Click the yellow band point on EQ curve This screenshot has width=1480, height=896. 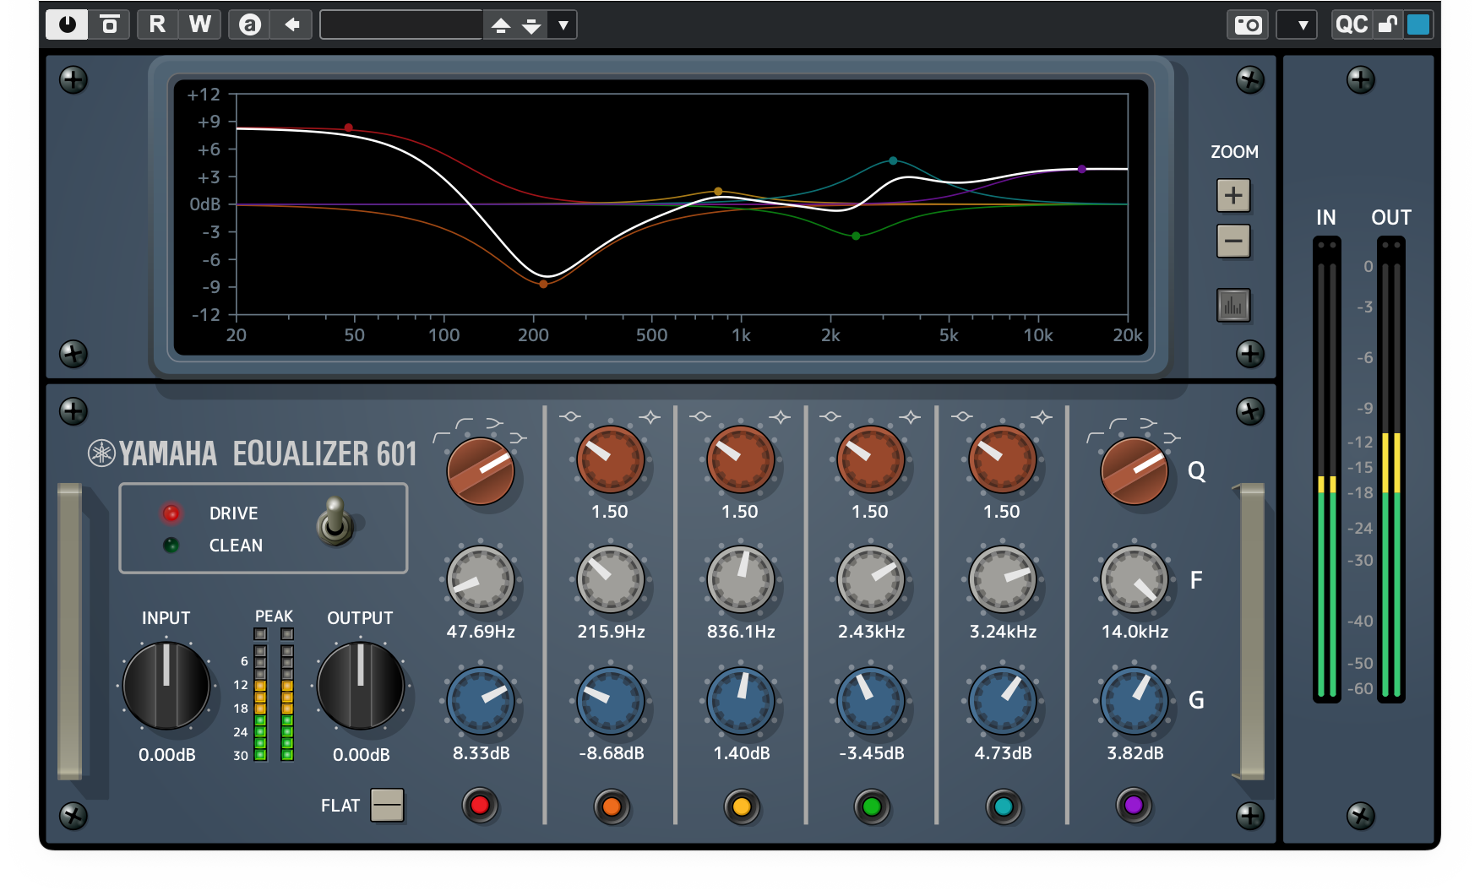pos(718,192)
